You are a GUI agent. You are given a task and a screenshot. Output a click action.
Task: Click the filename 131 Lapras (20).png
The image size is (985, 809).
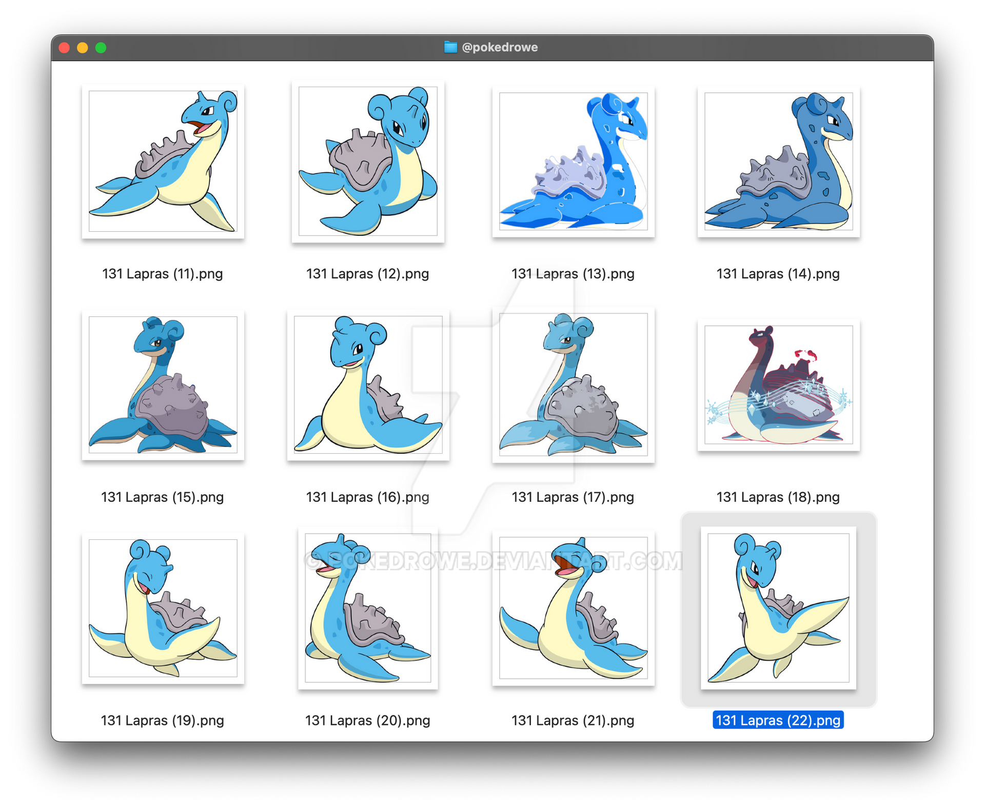(x=368, y=721)
